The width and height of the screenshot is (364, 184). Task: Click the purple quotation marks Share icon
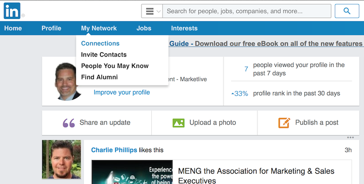[69, 123]
